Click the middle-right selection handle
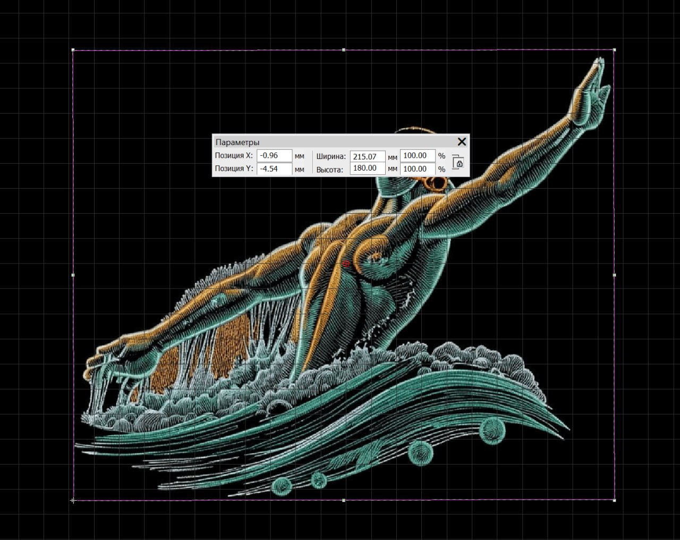The height and width of the screenshot is (540, 680). pos(615,275)
